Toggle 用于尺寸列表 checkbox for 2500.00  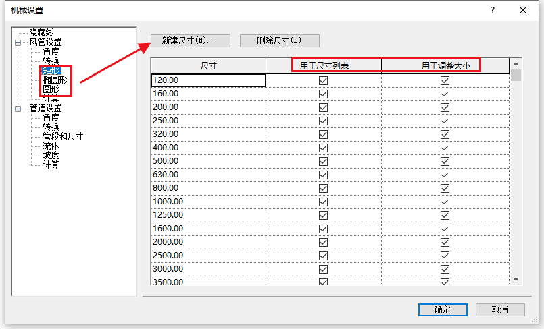pyautogui.click(x=323, y=256)
